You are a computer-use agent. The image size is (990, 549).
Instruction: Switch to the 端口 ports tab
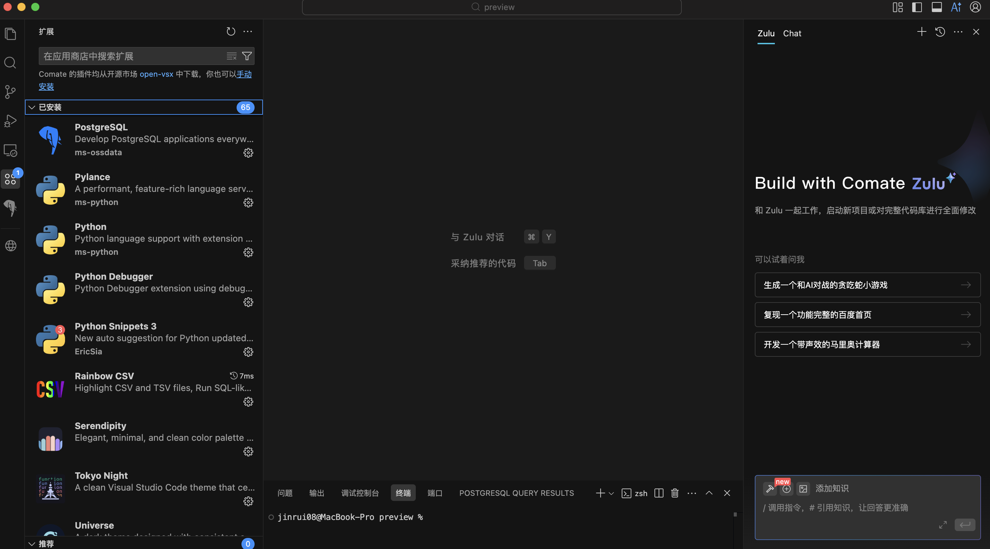tap(435, 493)
